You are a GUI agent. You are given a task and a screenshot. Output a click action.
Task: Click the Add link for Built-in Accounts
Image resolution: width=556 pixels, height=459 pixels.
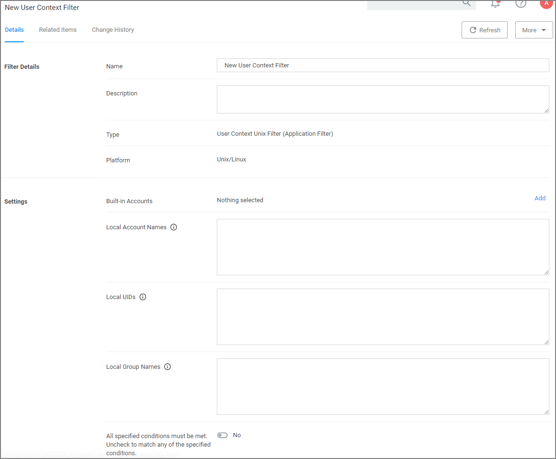(x=540, y=198)
